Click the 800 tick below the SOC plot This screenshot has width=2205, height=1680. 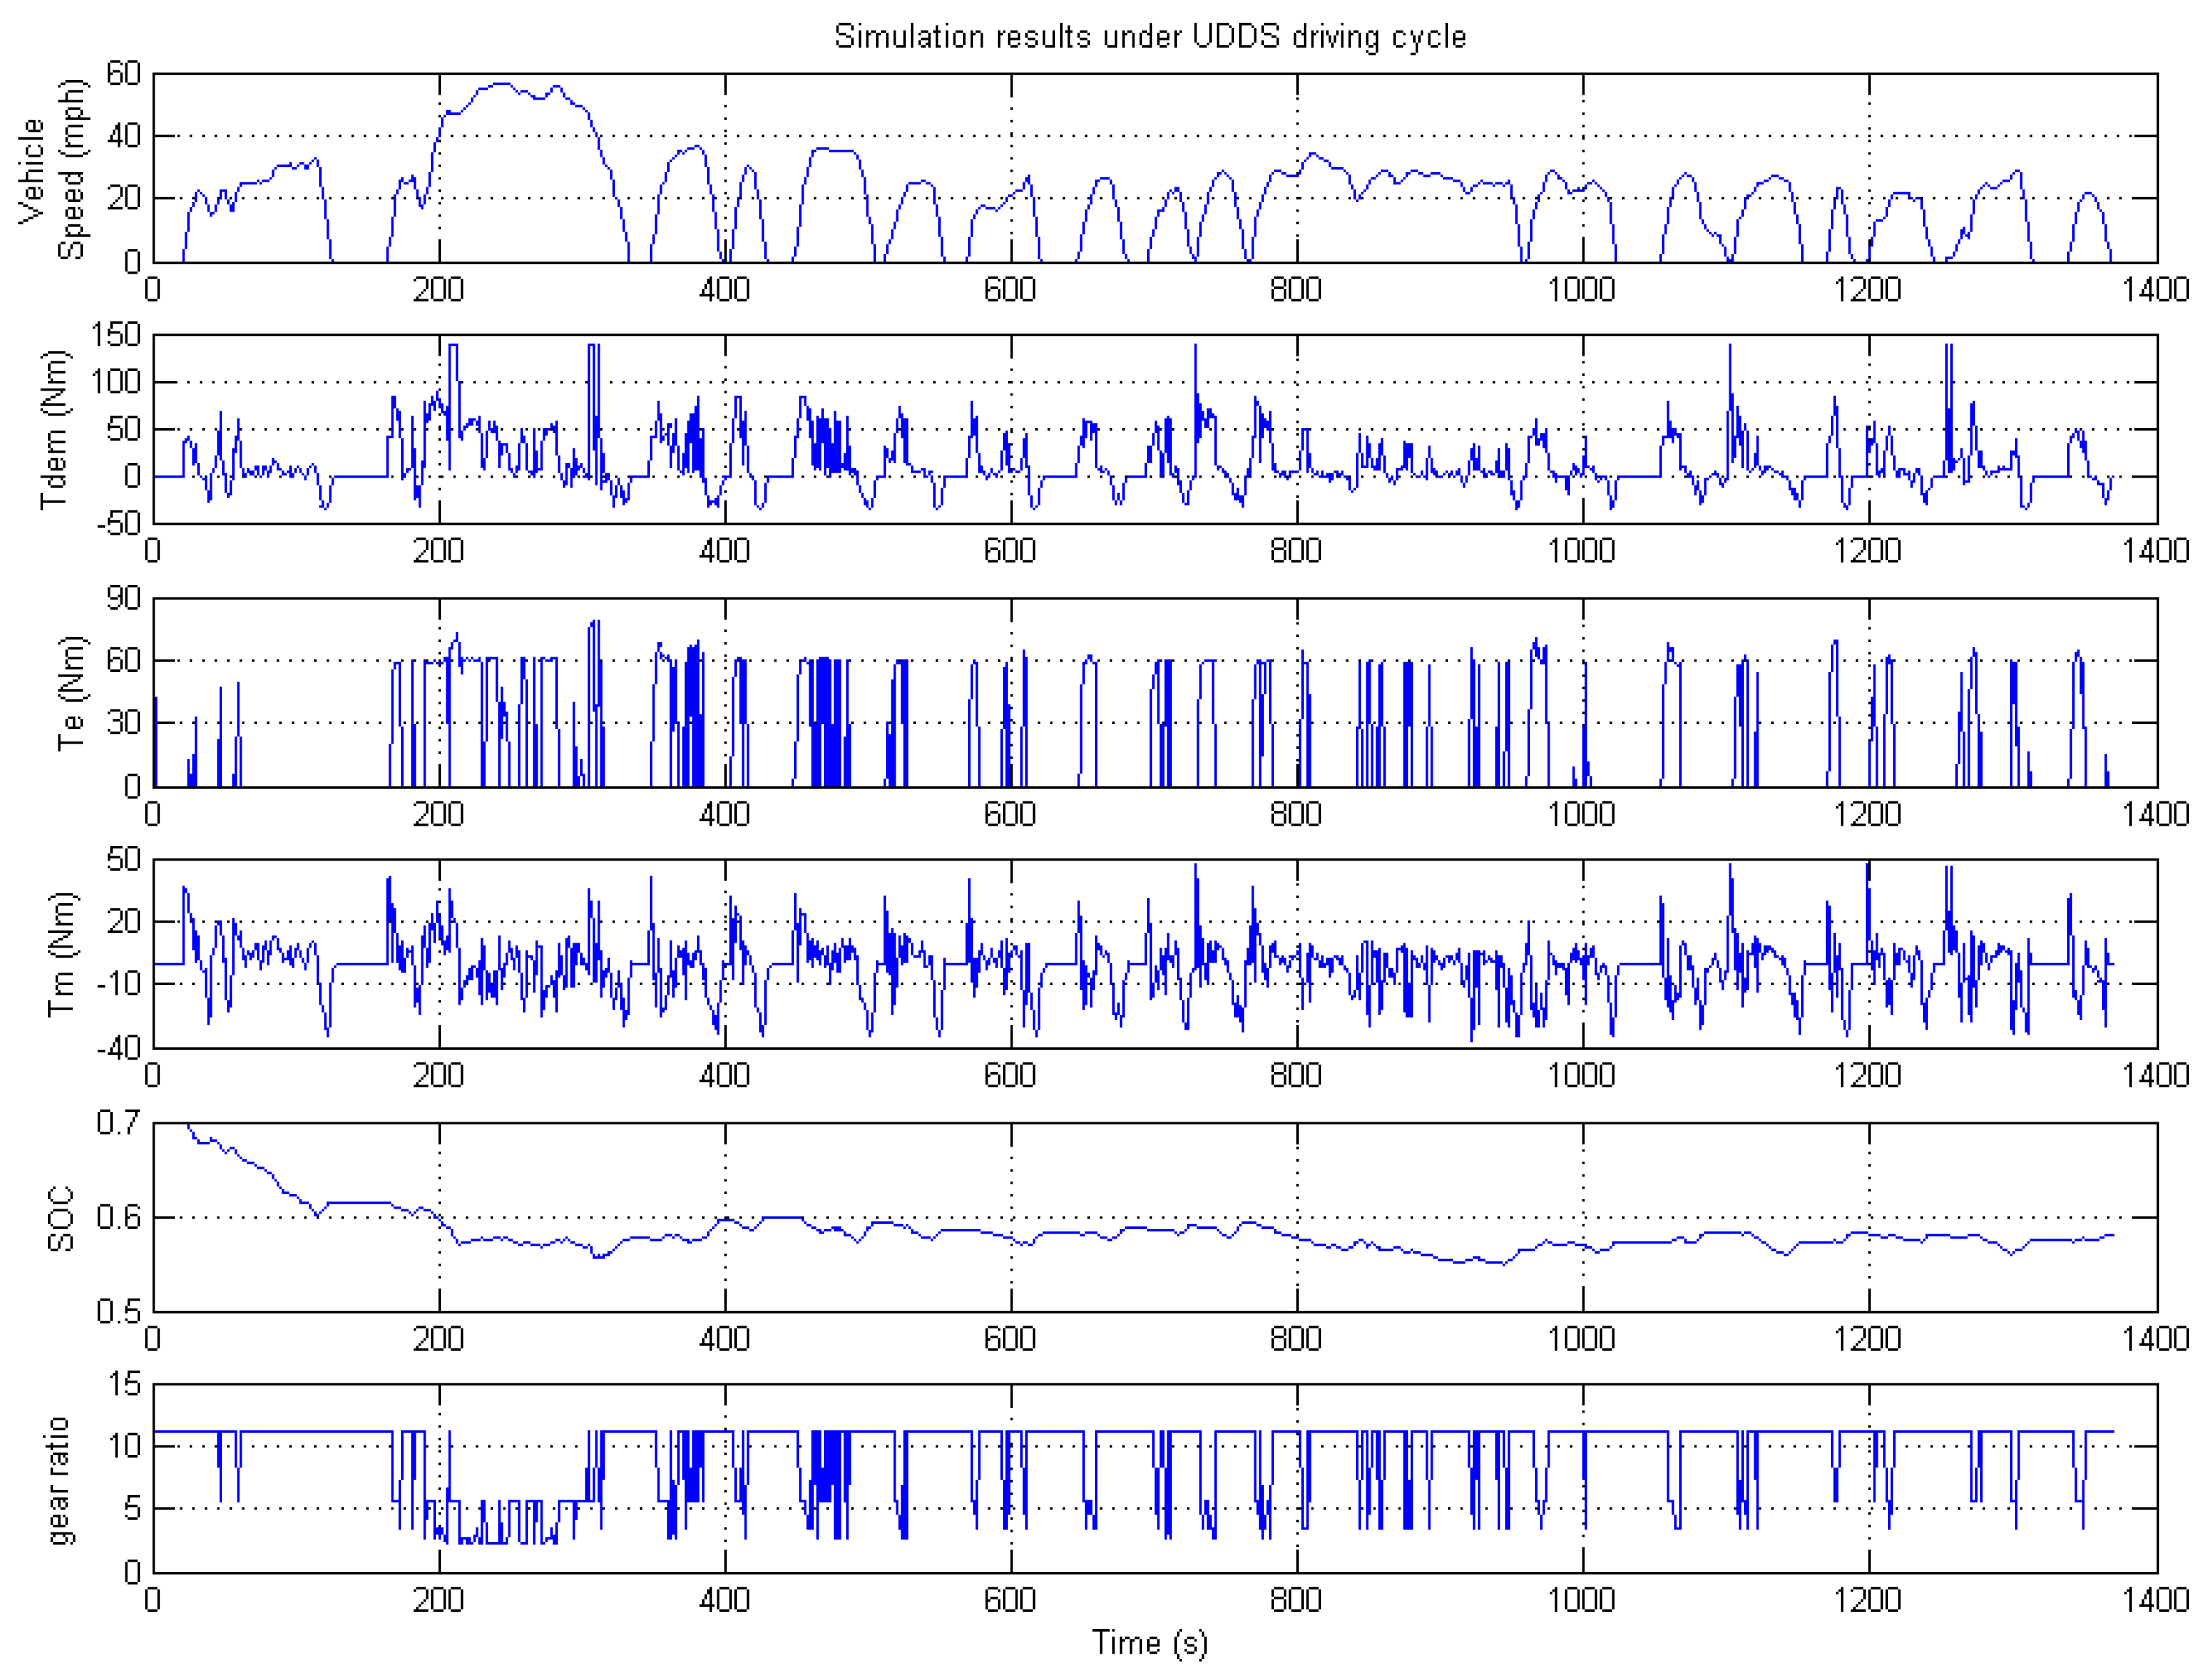(1295, 1339)
